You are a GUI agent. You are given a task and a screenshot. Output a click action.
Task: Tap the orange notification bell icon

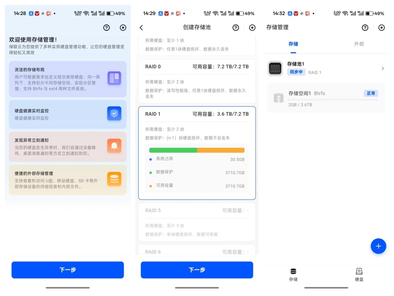[x=114, y=146]
